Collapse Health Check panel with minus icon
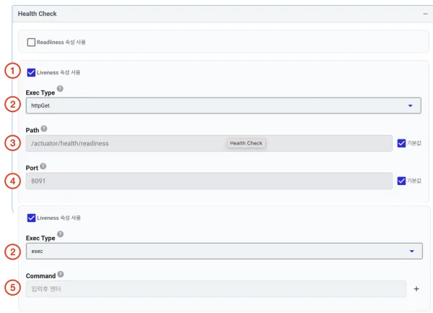Screen dimensions: 433x313 tap(425, 14)
